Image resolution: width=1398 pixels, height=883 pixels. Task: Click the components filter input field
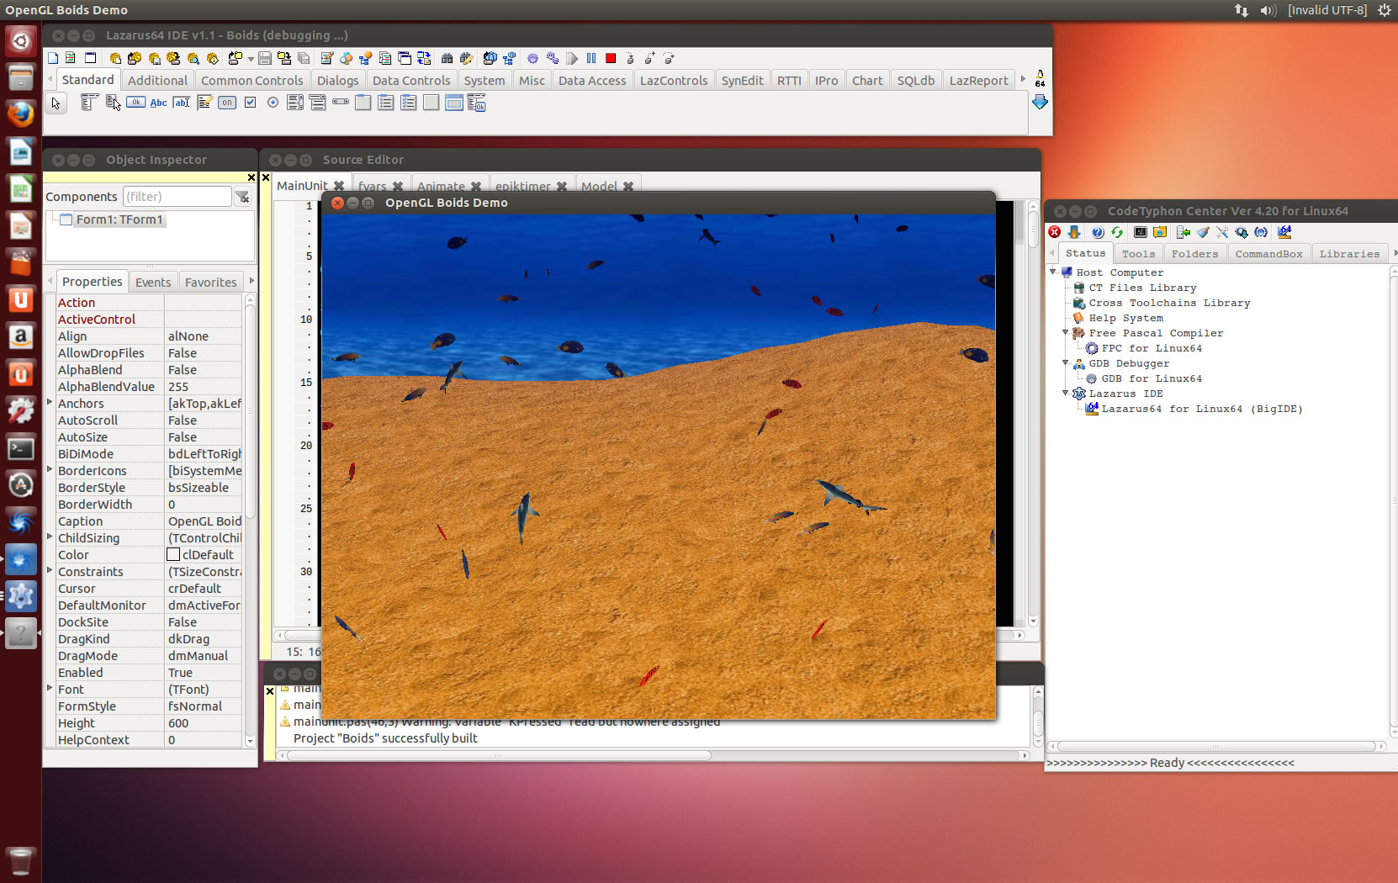click(x=177, y=197)
